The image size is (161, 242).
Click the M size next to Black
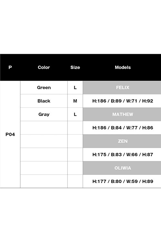pyautogui.click(x=75, y=101)
